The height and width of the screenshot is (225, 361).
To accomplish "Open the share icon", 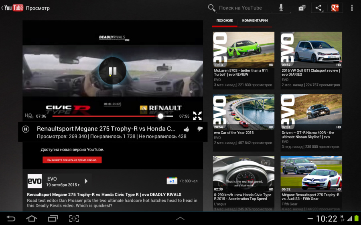I will pos(319,8).
